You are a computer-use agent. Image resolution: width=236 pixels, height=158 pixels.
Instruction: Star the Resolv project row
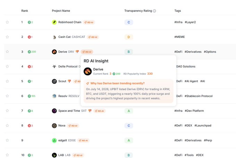[x=7, y=96]
